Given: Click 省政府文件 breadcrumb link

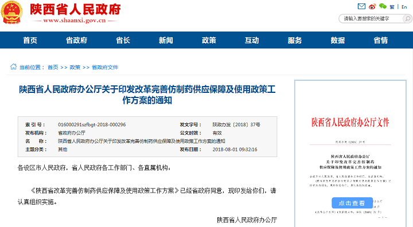Looking at the screenshot, I should (105, 68).
